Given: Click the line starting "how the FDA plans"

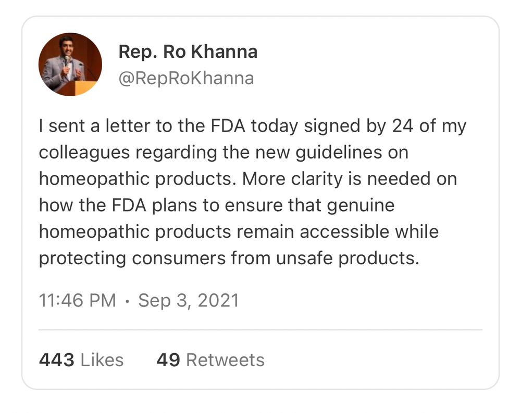Looking at the screenshot, I should [216, 205].
